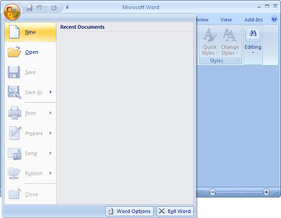Expand the Print submenu arrow
This screenshot has height=218, width=281.
tap(51, 113)
